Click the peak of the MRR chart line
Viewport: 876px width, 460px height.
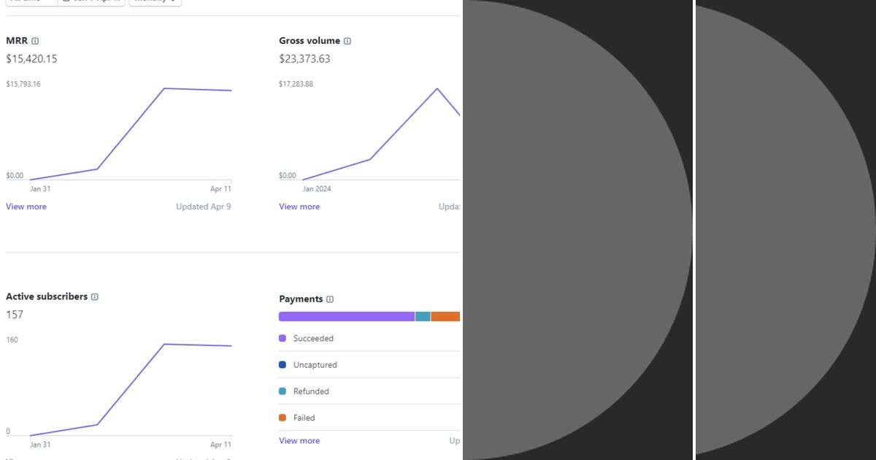click(x=164, y=89)
